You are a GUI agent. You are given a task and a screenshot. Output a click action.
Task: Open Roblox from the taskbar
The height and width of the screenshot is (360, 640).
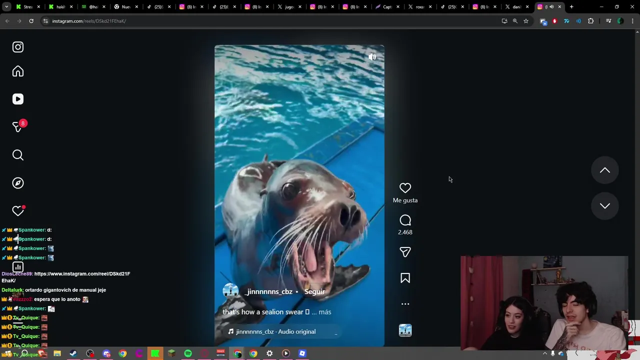[302, 353]
